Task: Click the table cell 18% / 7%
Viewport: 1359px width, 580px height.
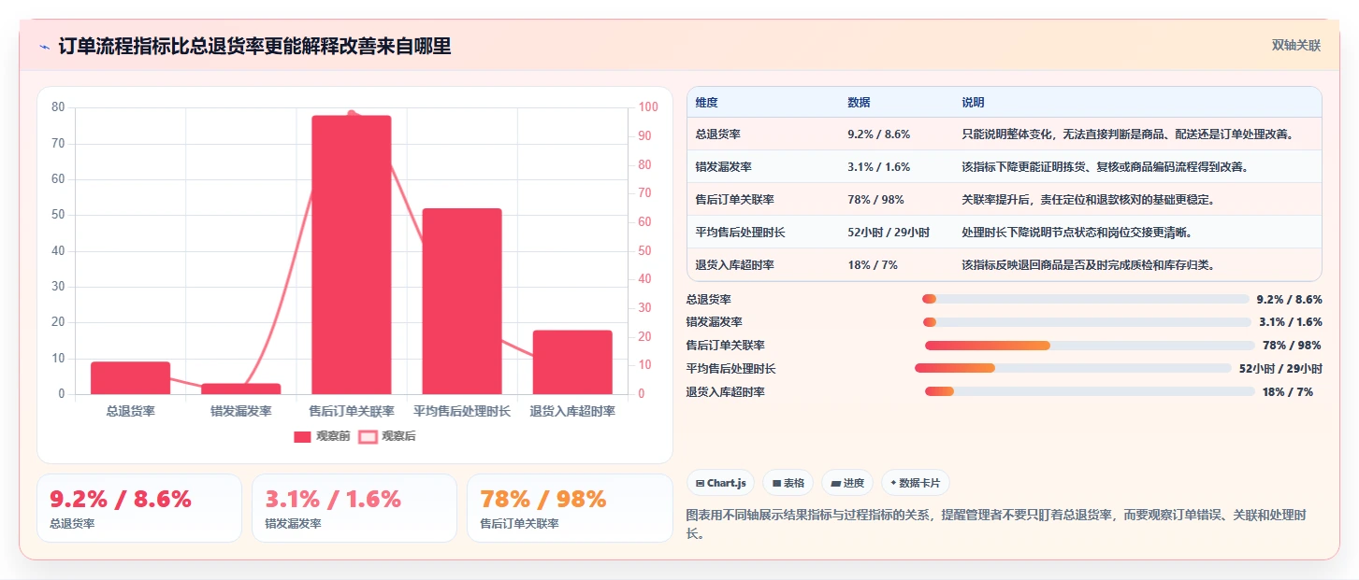Action: [873, 265]
